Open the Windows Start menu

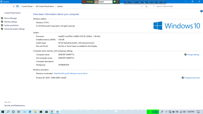click(3, 112)
